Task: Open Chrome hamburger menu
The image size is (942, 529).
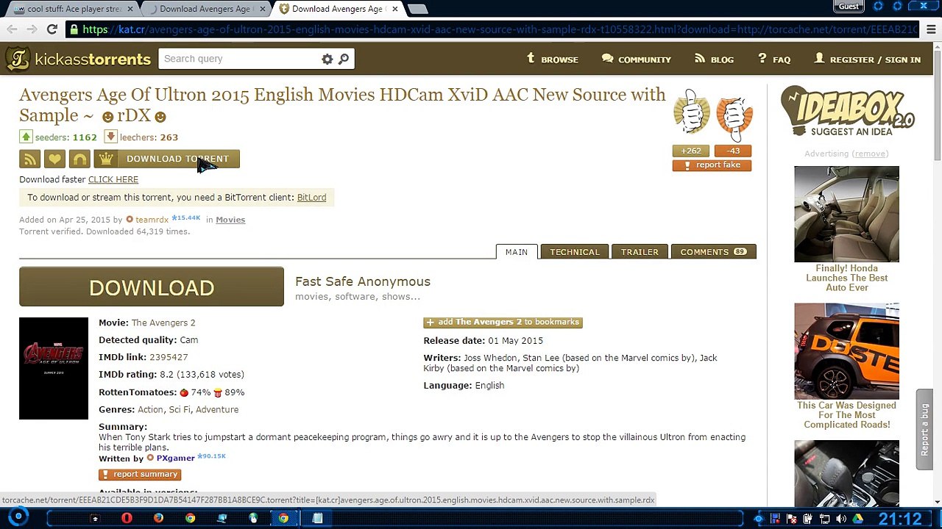Action: point(931,29)
